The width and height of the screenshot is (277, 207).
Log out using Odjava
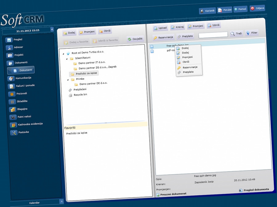(x=257, y=9)
